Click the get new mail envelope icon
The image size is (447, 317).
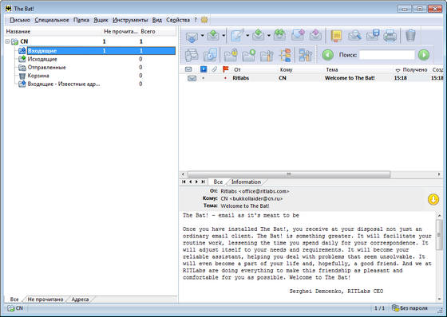pos(192,37)
